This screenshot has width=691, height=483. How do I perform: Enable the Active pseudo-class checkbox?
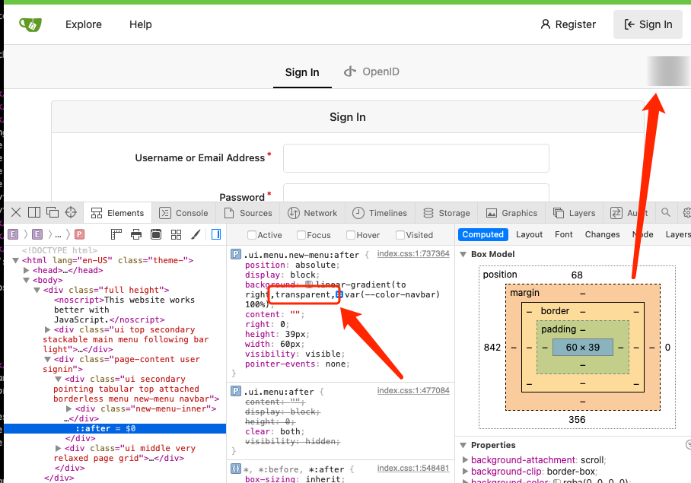click(x=252, y=235)
